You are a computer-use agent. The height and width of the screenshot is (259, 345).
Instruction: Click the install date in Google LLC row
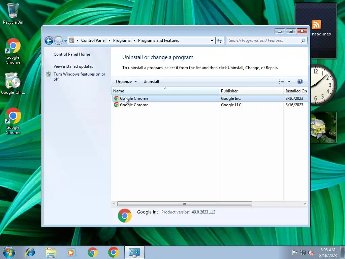click(x=294, y=105)
